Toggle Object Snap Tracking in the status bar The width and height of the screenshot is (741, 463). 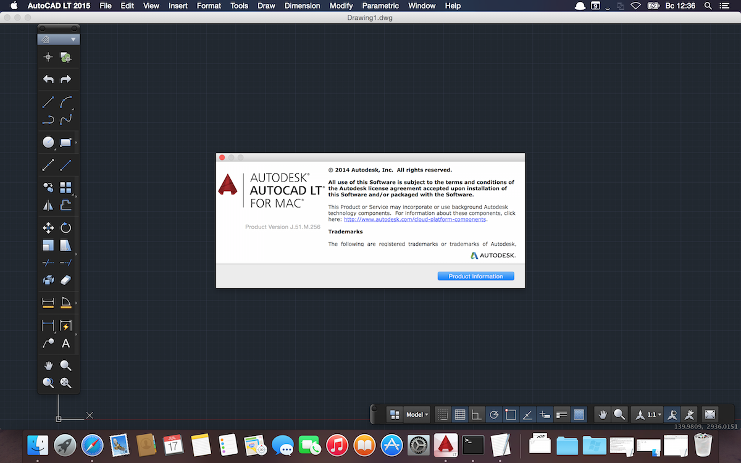coord(527,415)
